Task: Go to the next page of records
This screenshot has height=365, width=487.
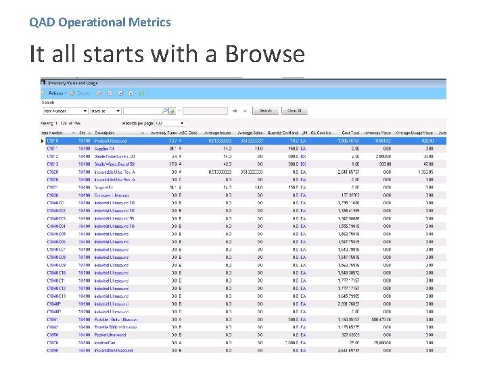Action: pos(120,93)
